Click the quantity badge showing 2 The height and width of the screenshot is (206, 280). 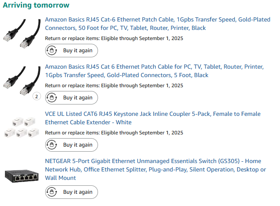point(36,96)
